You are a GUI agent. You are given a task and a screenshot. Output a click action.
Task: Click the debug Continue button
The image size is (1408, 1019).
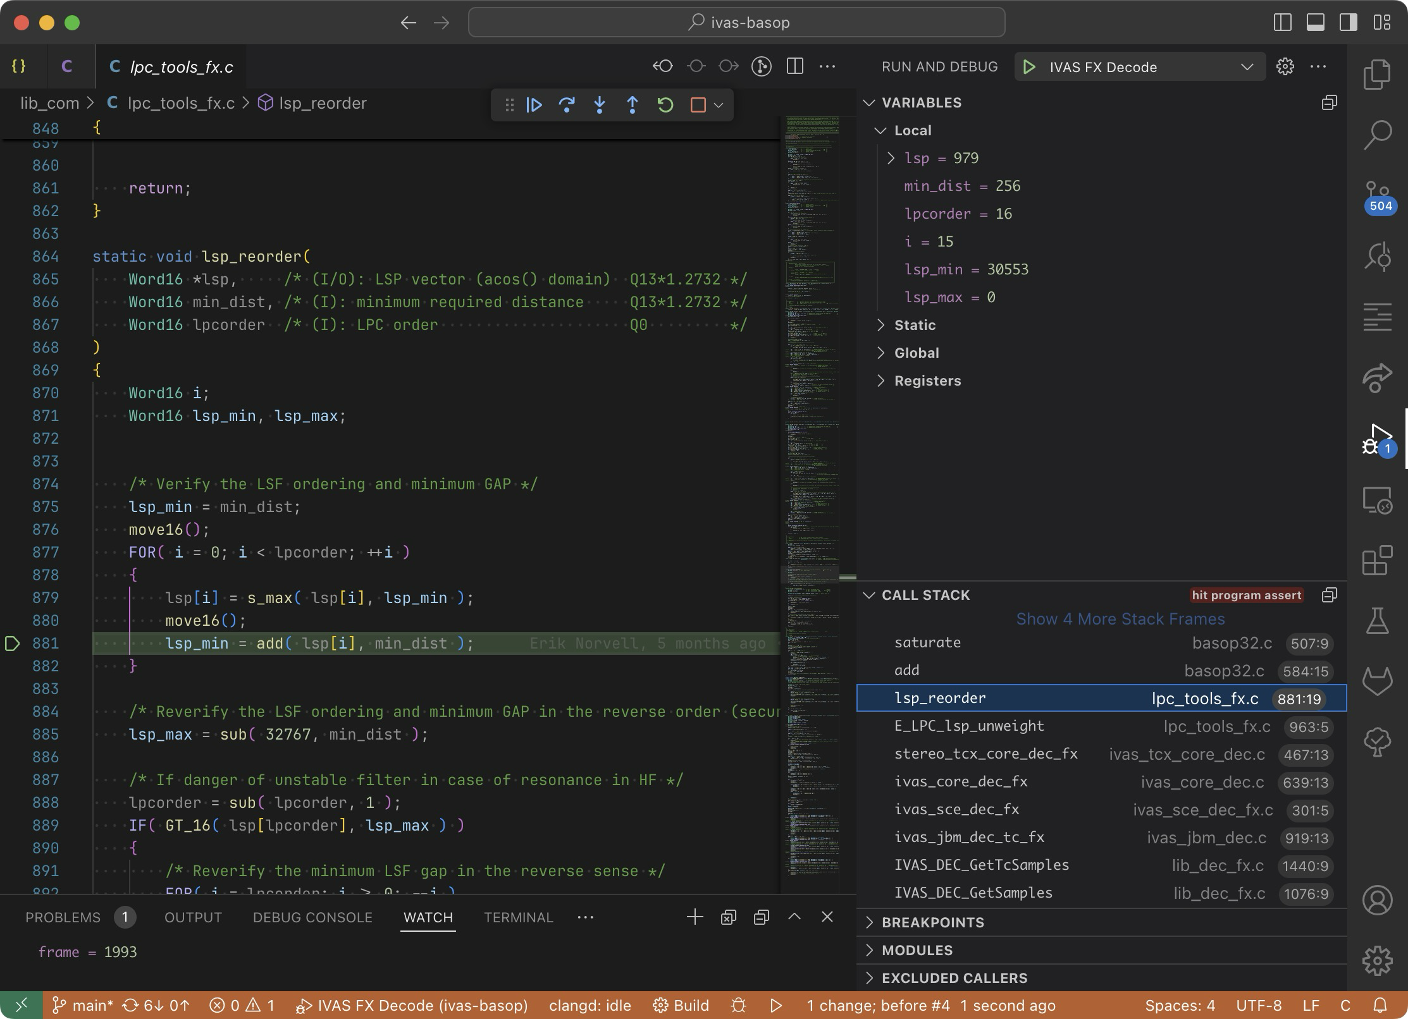(x=534, y=105)
